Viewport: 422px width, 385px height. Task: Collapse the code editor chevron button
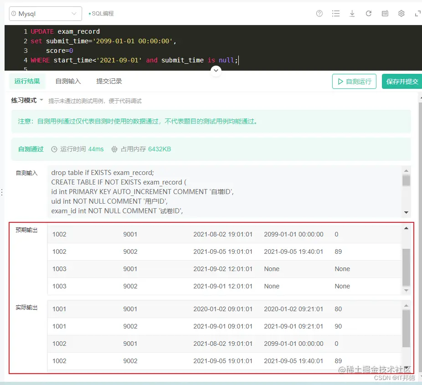[x=216, y=71]
